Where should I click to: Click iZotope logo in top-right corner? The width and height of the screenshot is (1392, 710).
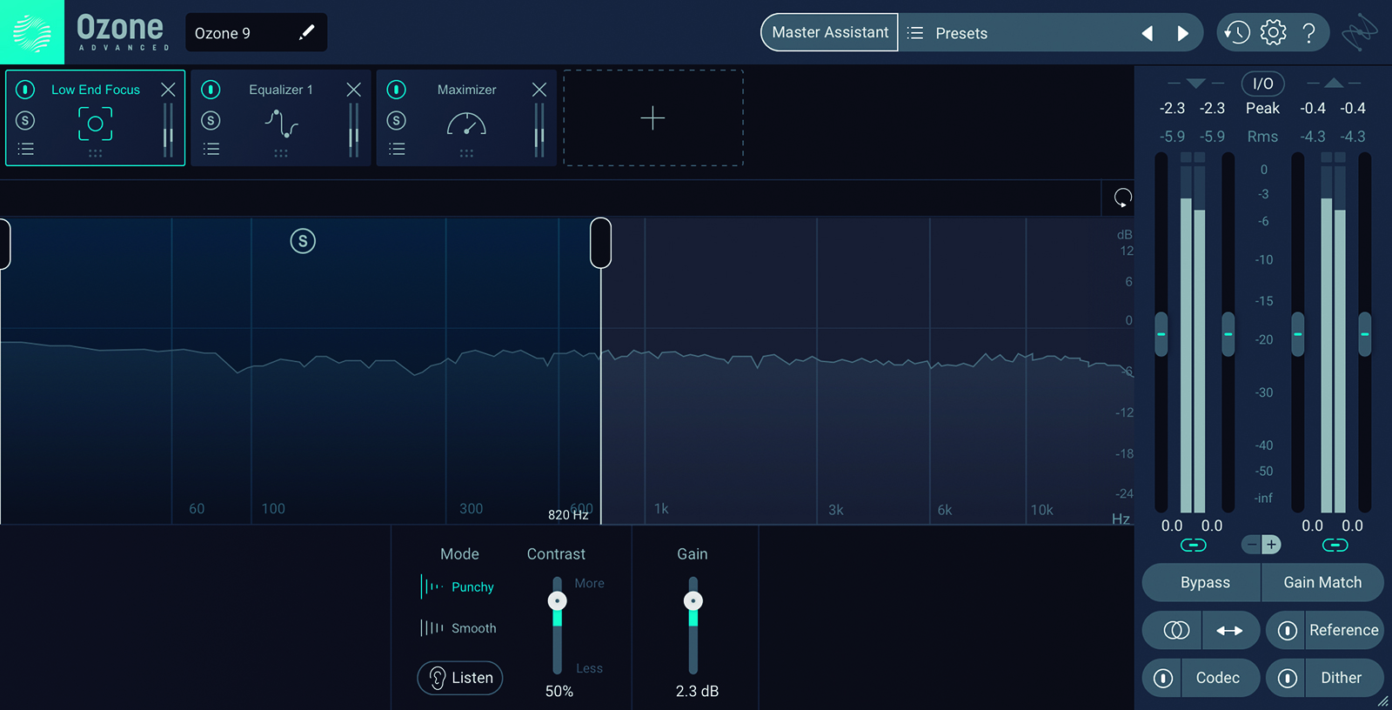[x=1360, y=33]
